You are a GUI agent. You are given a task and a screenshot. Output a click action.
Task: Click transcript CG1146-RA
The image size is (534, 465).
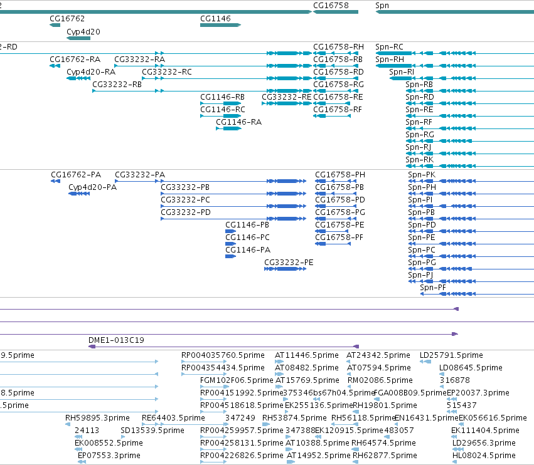[238, 122]
